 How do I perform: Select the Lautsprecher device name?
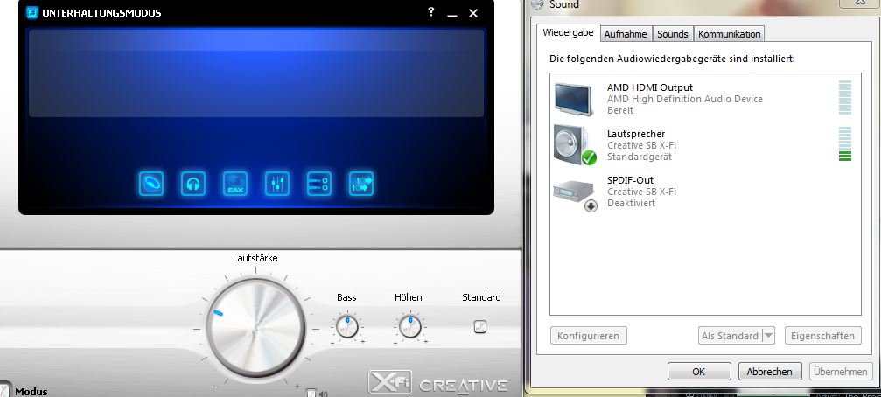click(636, 134)
